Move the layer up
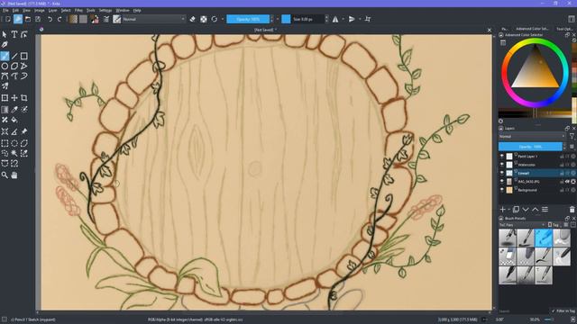 535,210
